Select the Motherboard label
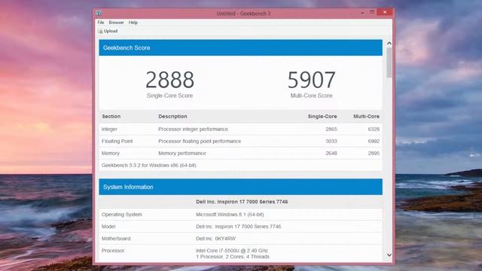This screenshot has height=271, width=482. [116, 239]
